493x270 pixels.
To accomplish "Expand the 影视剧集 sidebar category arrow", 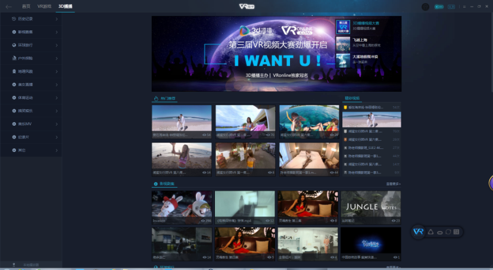I will (x=57, y=32).
